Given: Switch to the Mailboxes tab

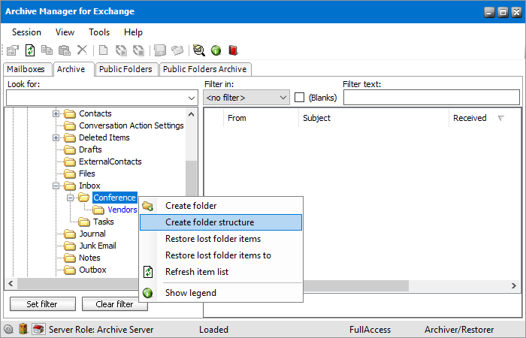Looking at the screenshot, I should tap(26, 69).
